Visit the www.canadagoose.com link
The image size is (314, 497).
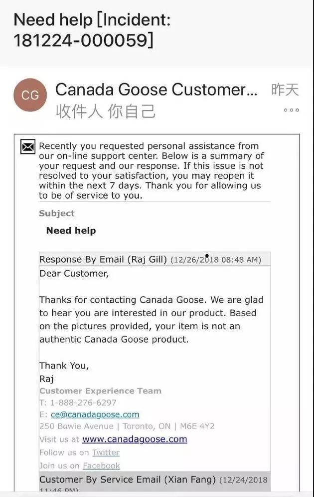coord(135,440)
